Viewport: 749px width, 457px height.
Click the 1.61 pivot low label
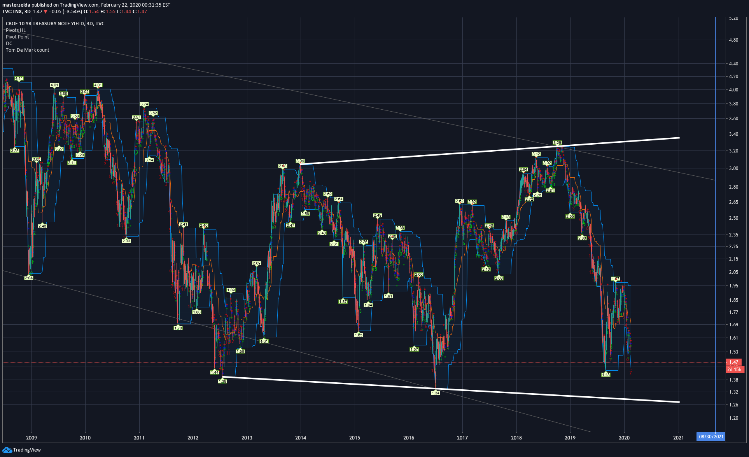tap(264, 341)
